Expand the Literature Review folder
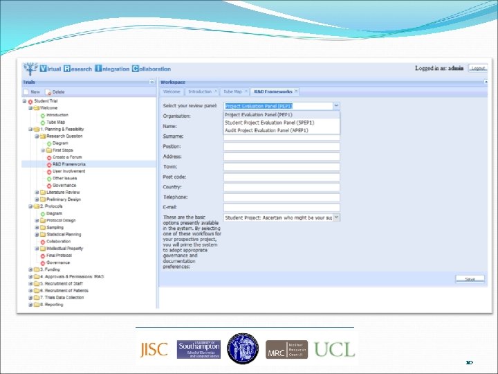Viewport: 498px width, 374px height. point(37,193)
